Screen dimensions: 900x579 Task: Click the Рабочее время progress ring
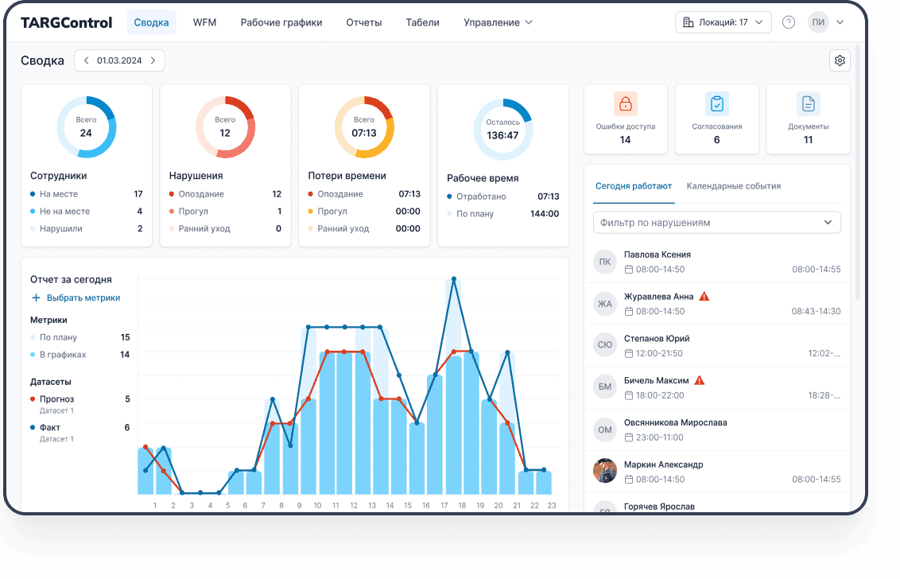(502, 129)
